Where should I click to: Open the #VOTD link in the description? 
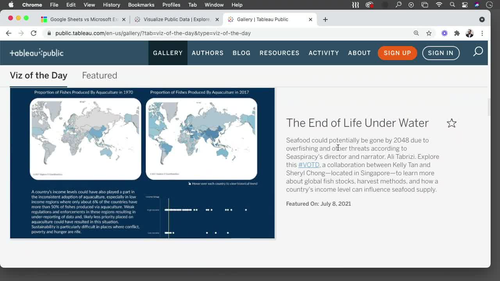click(x=309, y=165)
